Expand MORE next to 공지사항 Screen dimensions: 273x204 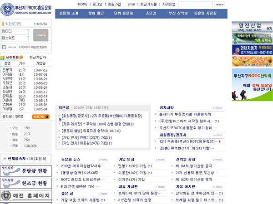point(218,108)
